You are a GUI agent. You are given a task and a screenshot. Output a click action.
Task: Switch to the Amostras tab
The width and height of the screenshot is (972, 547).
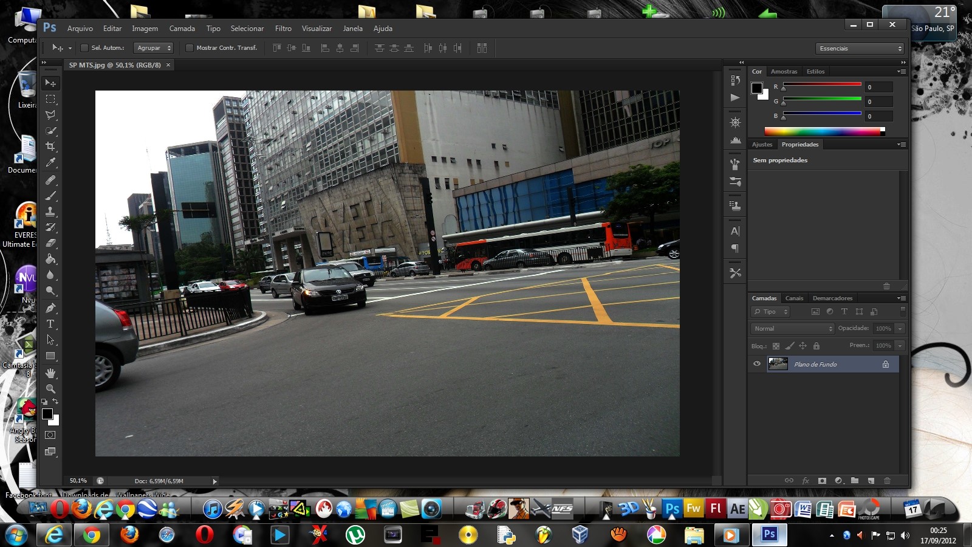tap(784, 72)
